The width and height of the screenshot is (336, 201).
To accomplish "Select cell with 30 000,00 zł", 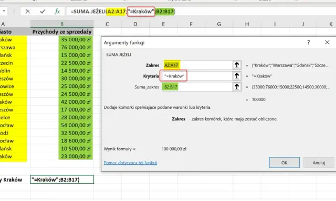I will 62,79.
